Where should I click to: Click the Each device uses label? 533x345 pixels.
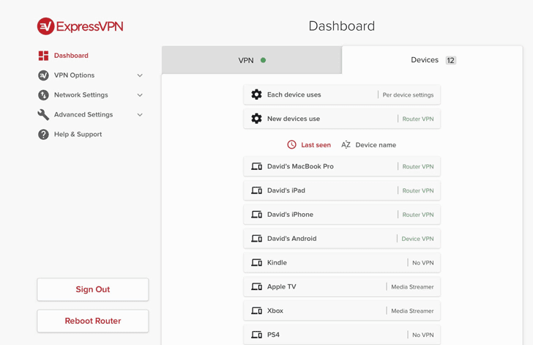coord(294,94)
